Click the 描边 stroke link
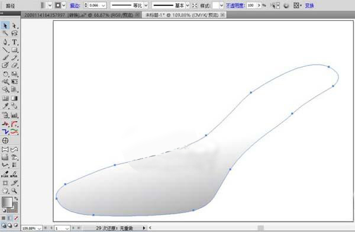This screenshot has height=232, width=355. pos(75,5)
